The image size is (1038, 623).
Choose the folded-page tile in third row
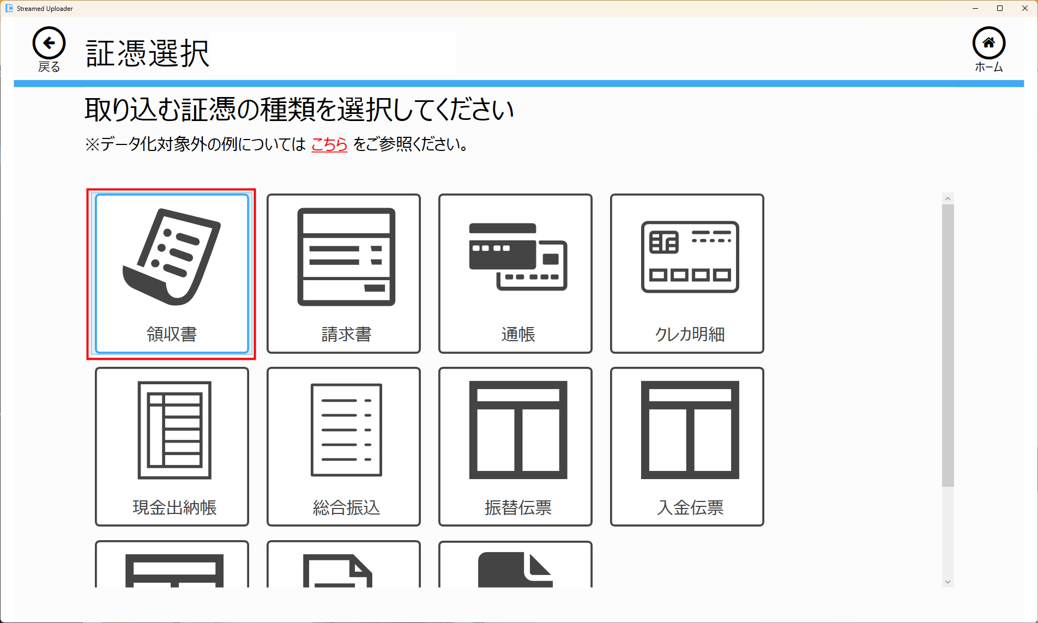click(x=515, y=567)
